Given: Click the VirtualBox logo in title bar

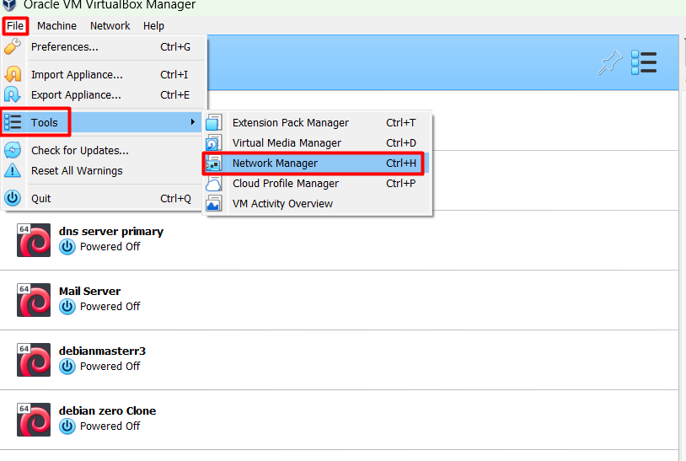Looking at the screenshot, I should pos(9,5).
